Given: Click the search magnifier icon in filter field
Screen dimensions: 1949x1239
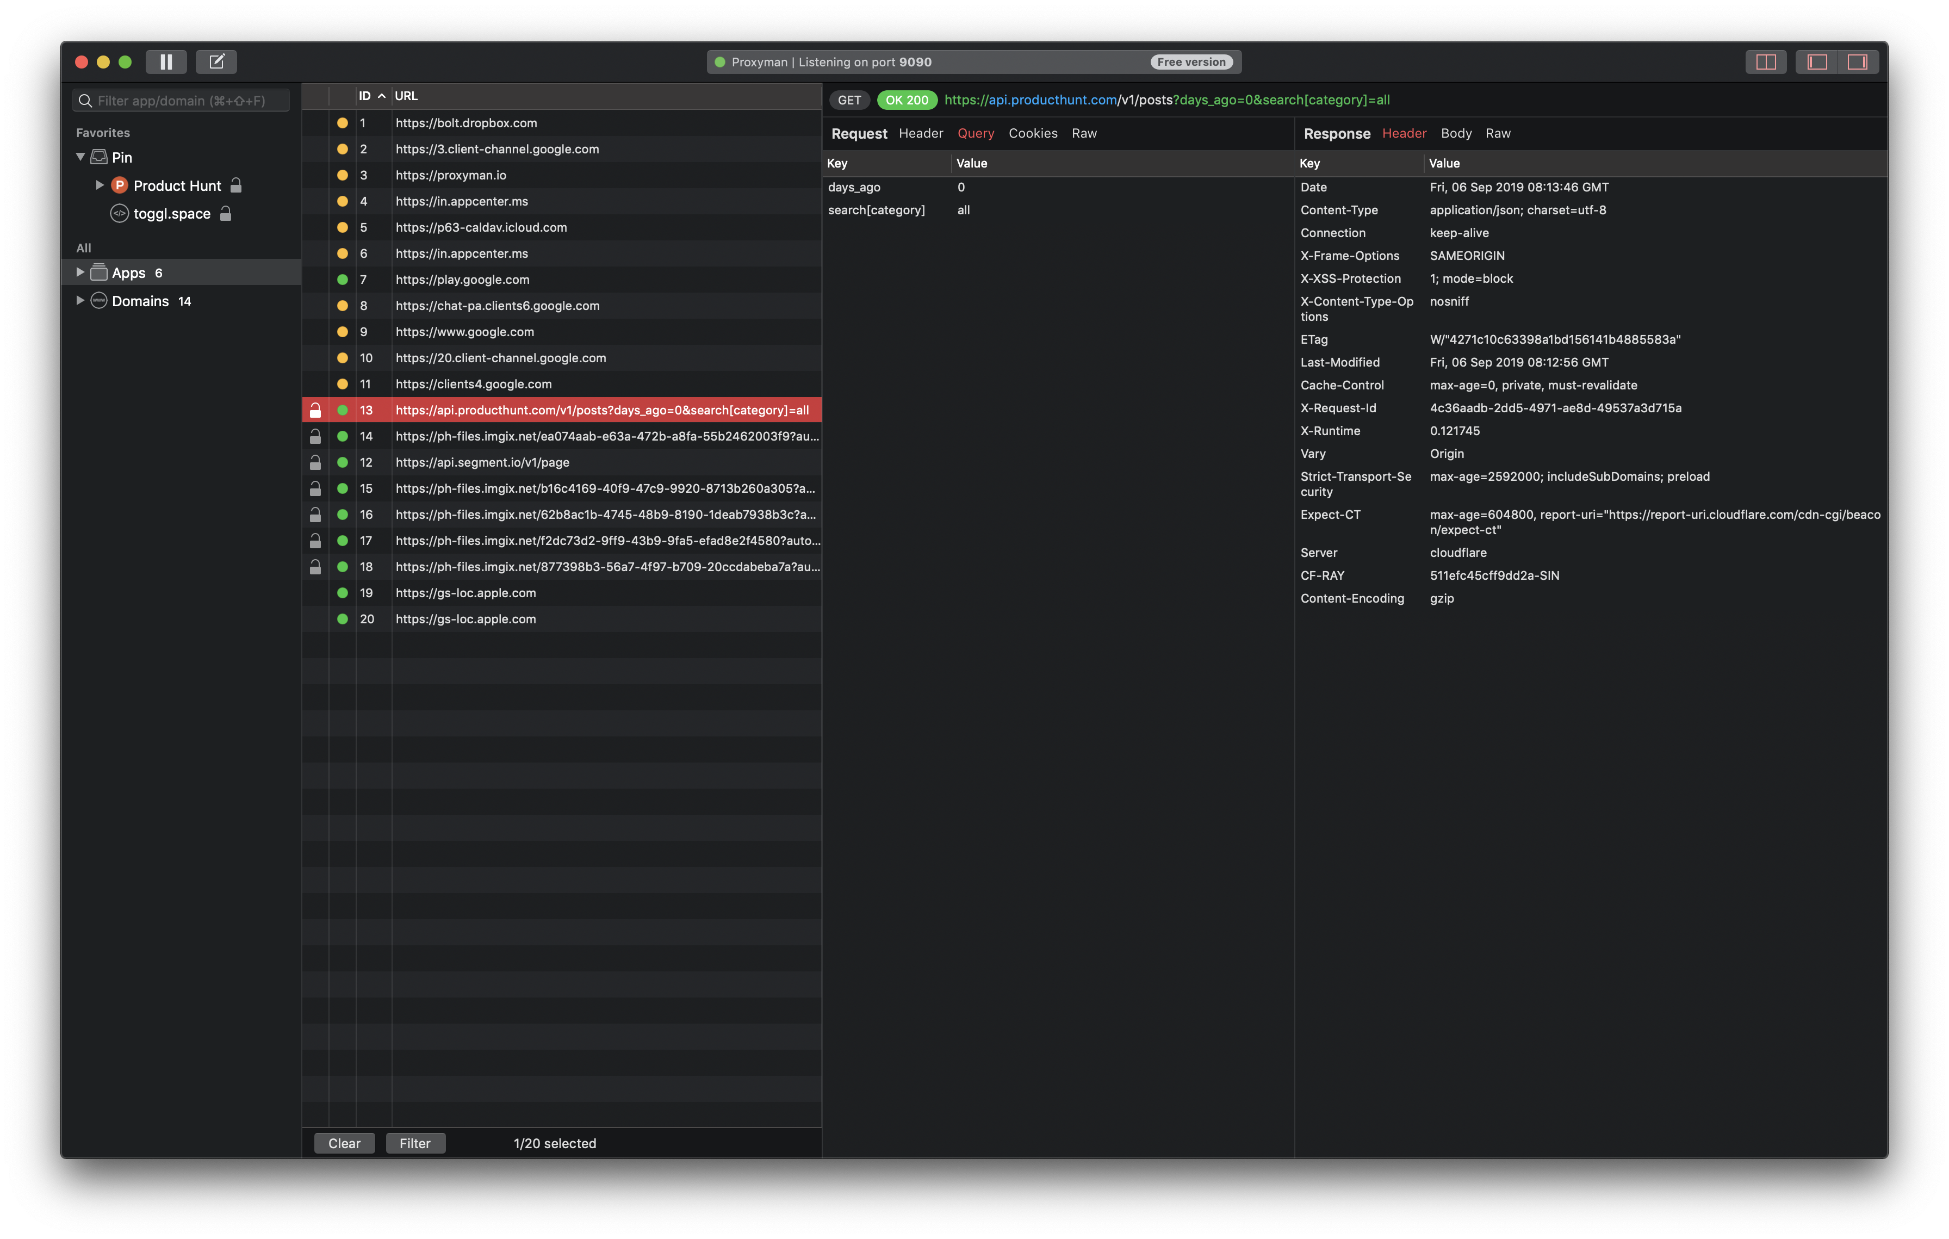Looking at the screenshot, I should coord(86,100).
